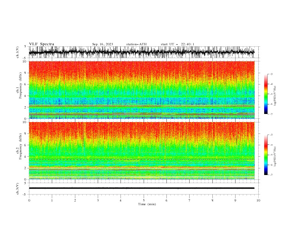Click the ch.3 voltage trace plot
The width and height of the screenshot is (291, 225).
(x=144, y=189)
